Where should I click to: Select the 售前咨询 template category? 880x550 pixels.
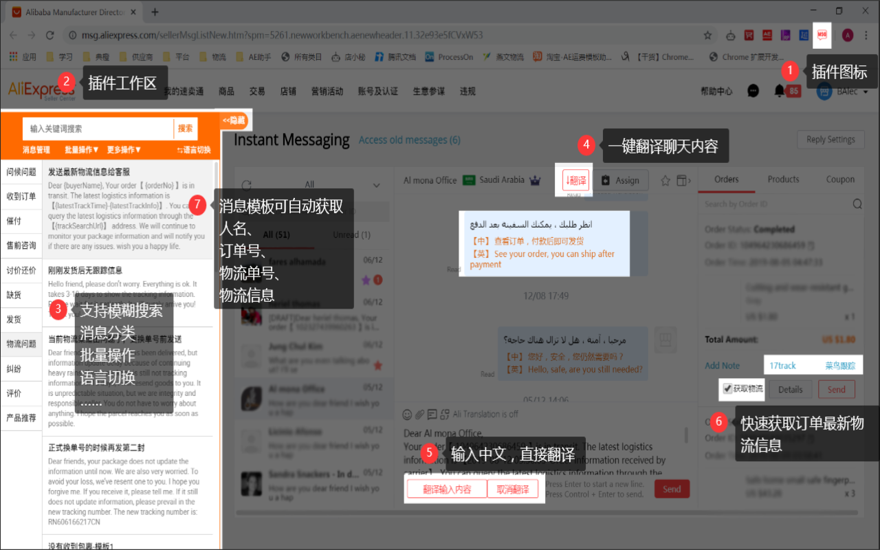click(x=21, y=245)
